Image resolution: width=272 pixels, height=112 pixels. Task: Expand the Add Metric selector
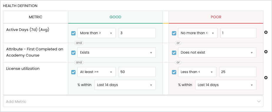133,101
